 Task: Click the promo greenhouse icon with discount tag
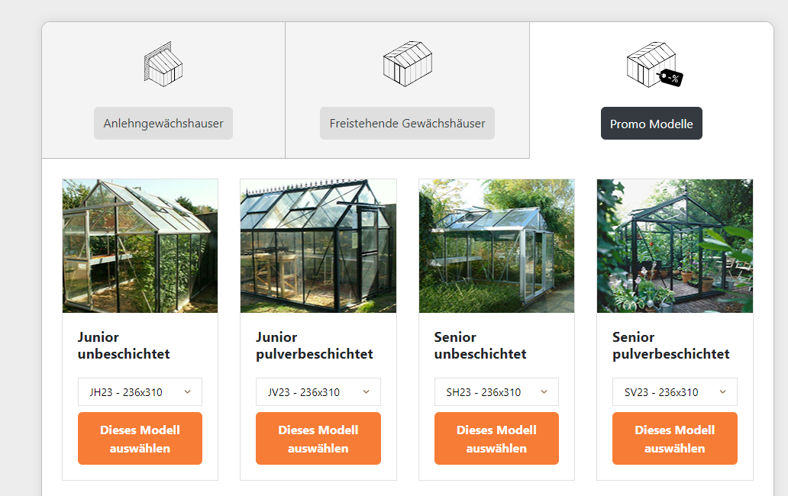pyautogui.click(x=655, y=64)
